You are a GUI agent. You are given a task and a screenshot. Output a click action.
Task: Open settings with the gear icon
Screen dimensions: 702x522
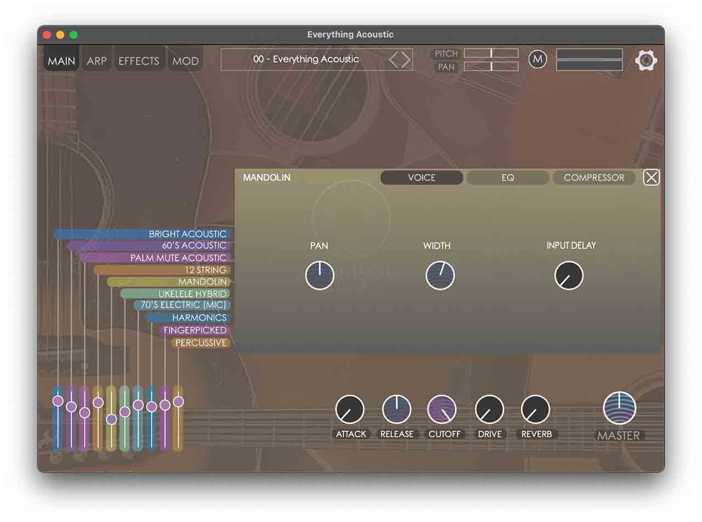coord(646,60)
